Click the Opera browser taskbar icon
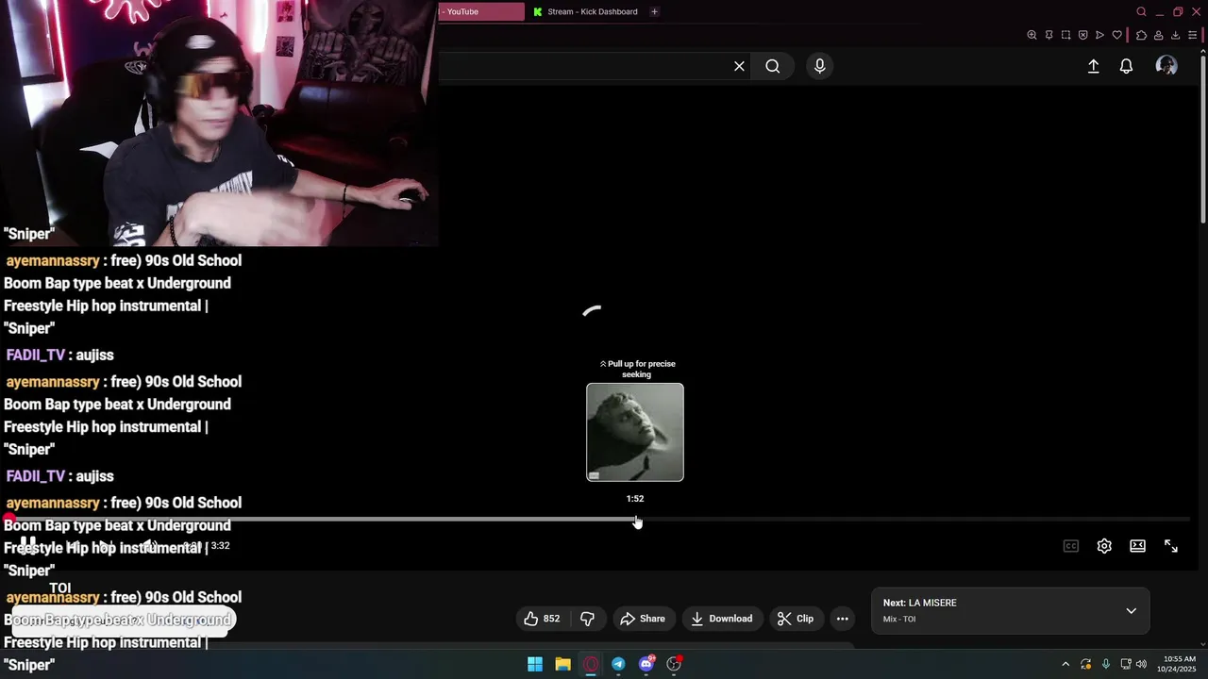1208x679 pixels. (x=591, y=664)
